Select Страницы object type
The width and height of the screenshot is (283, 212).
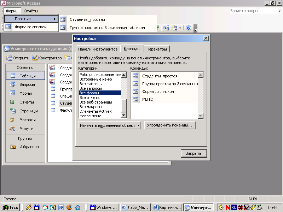[x=25, y=111]
